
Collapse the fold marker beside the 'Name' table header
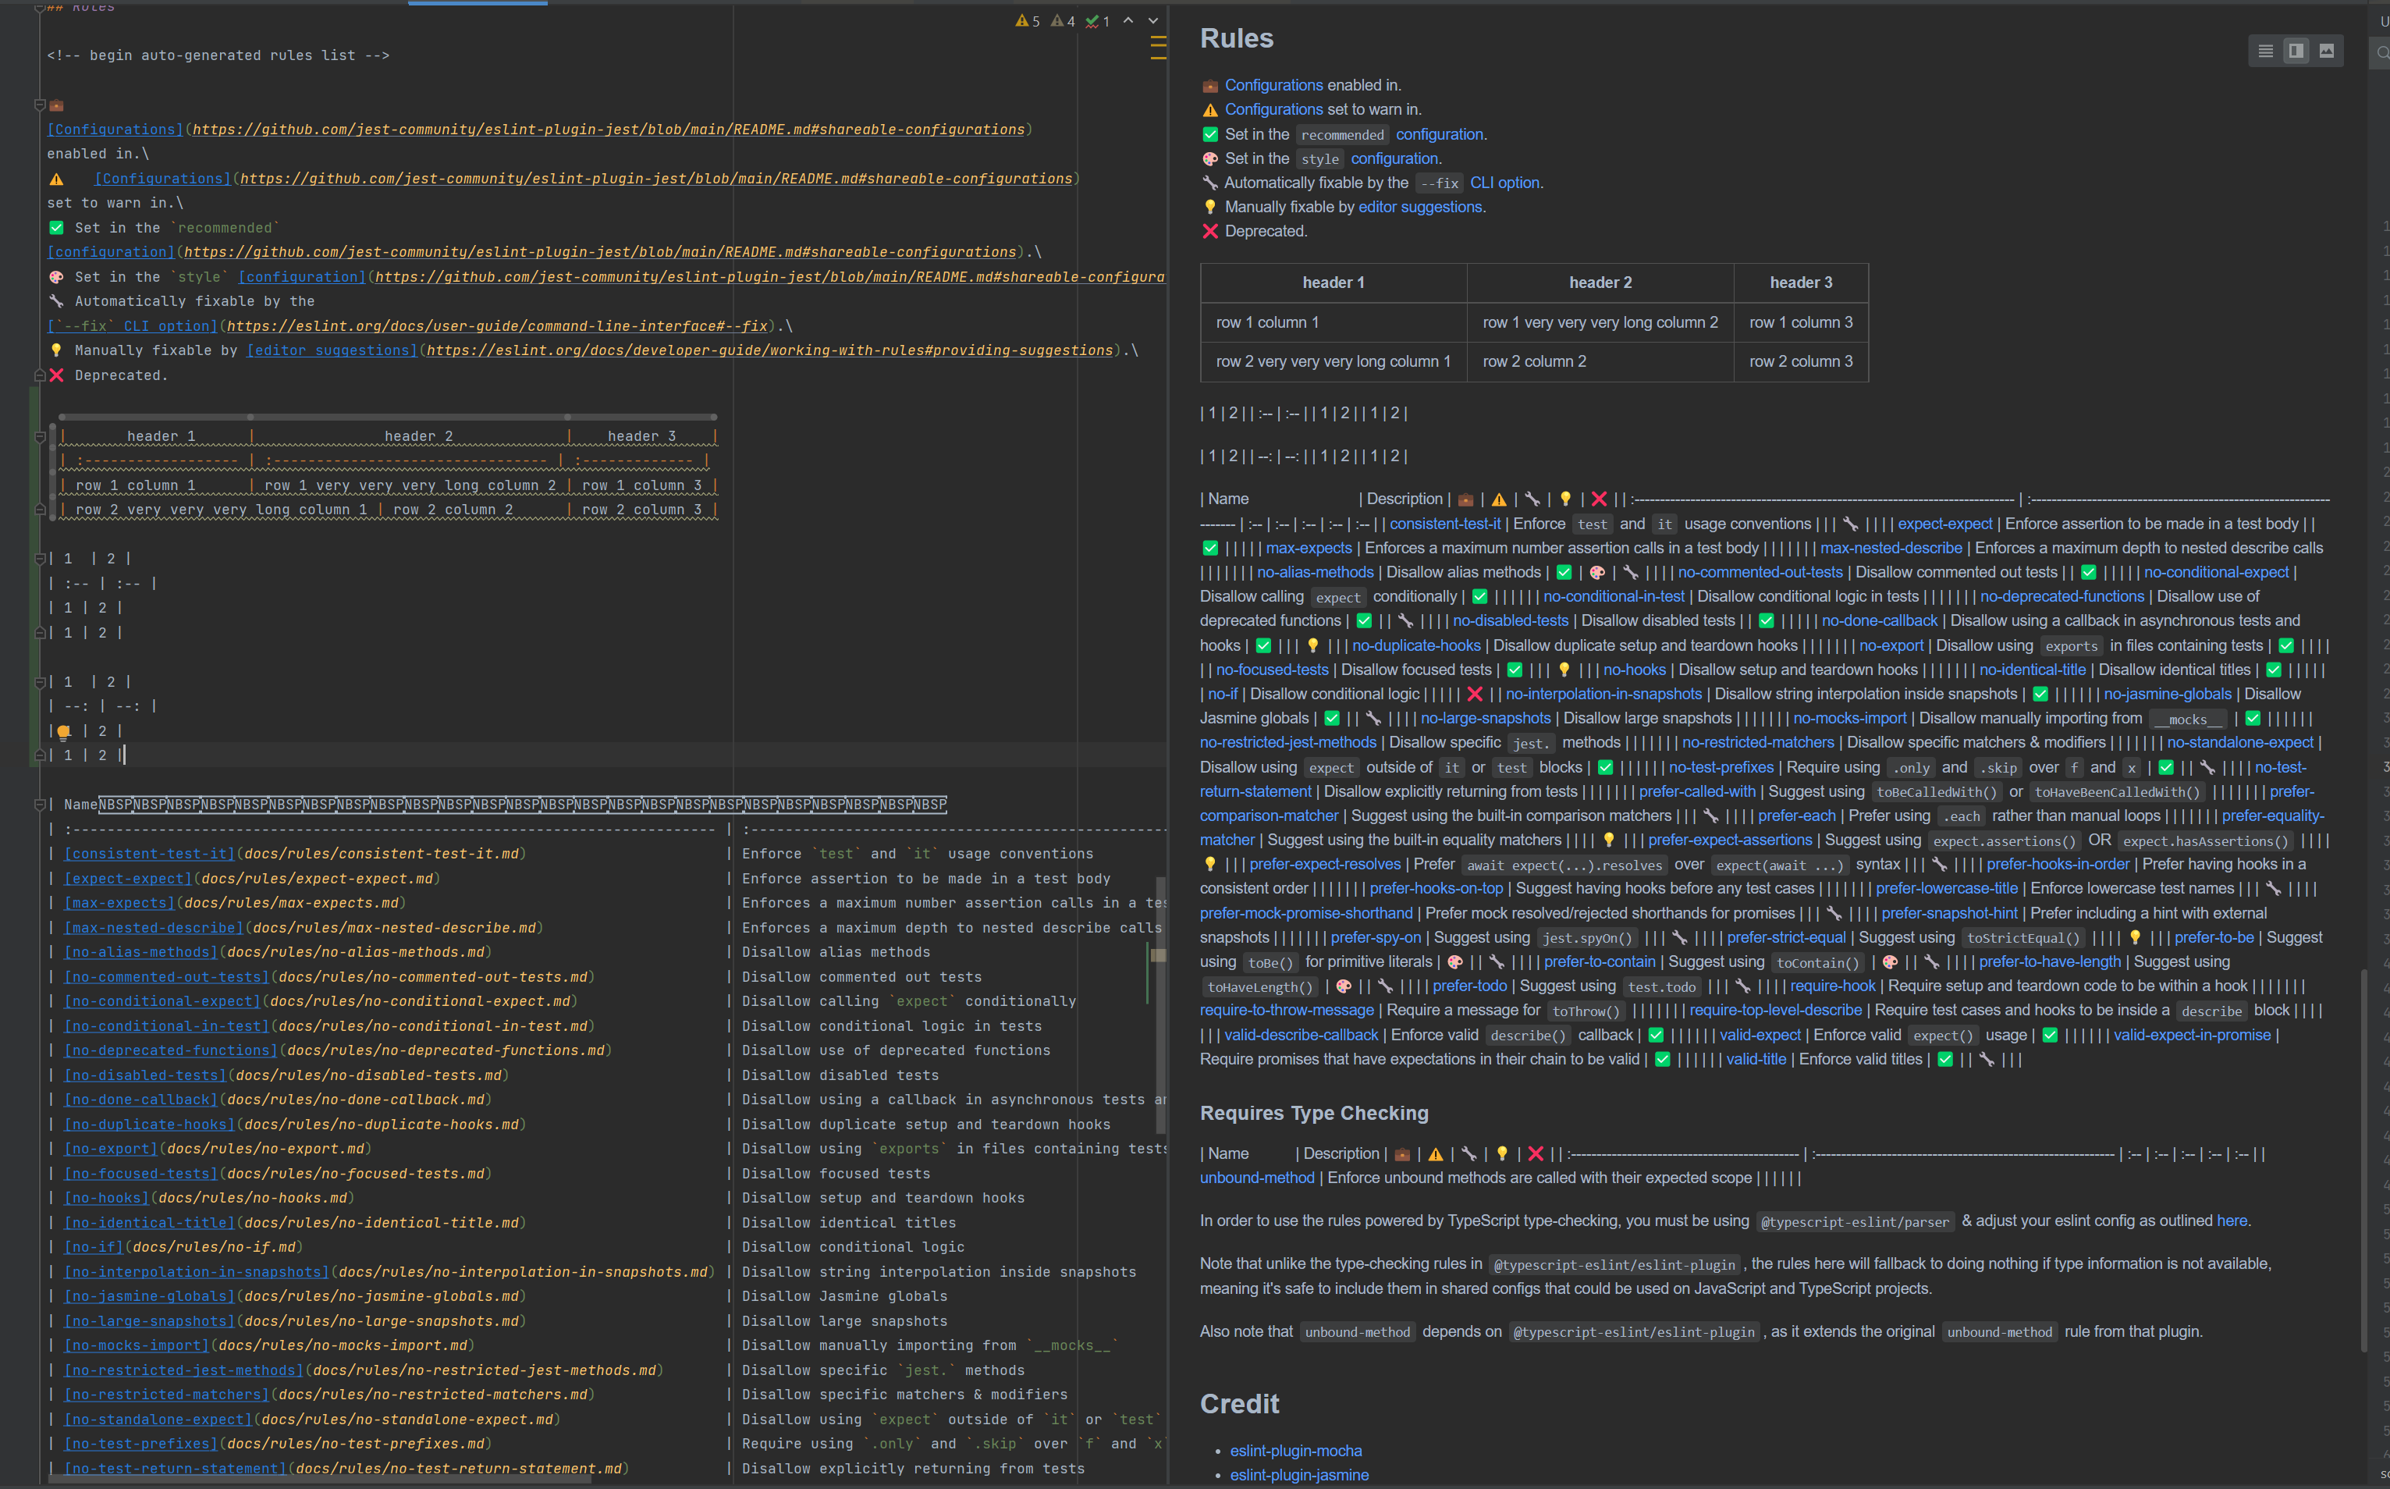(x=41, y=805)
